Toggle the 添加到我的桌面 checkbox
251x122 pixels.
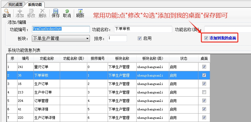206,38
